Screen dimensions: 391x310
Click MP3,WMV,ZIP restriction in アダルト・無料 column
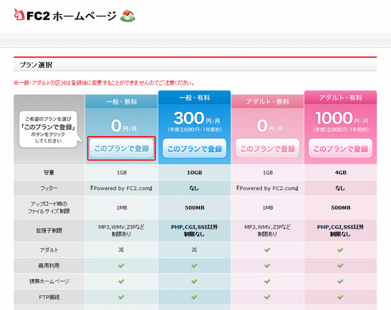267,231
